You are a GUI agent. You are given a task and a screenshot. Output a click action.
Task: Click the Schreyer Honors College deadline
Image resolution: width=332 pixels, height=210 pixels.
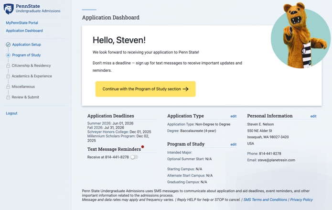119,132
